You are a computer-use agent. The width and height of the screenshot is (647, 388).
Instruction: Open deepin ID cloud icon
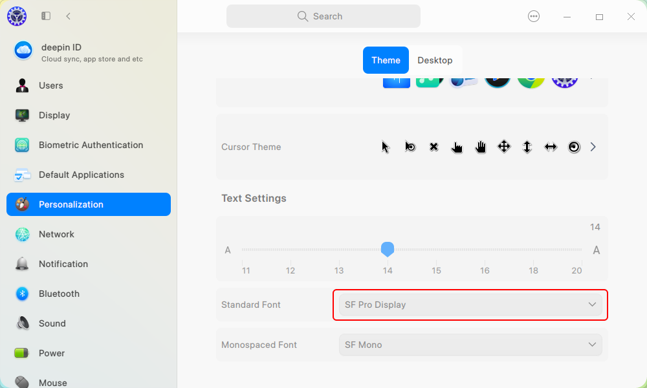pos(23,50)
